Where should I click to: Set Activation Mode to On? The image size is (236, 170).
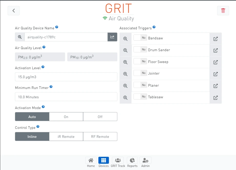click(x=66, y=117)
